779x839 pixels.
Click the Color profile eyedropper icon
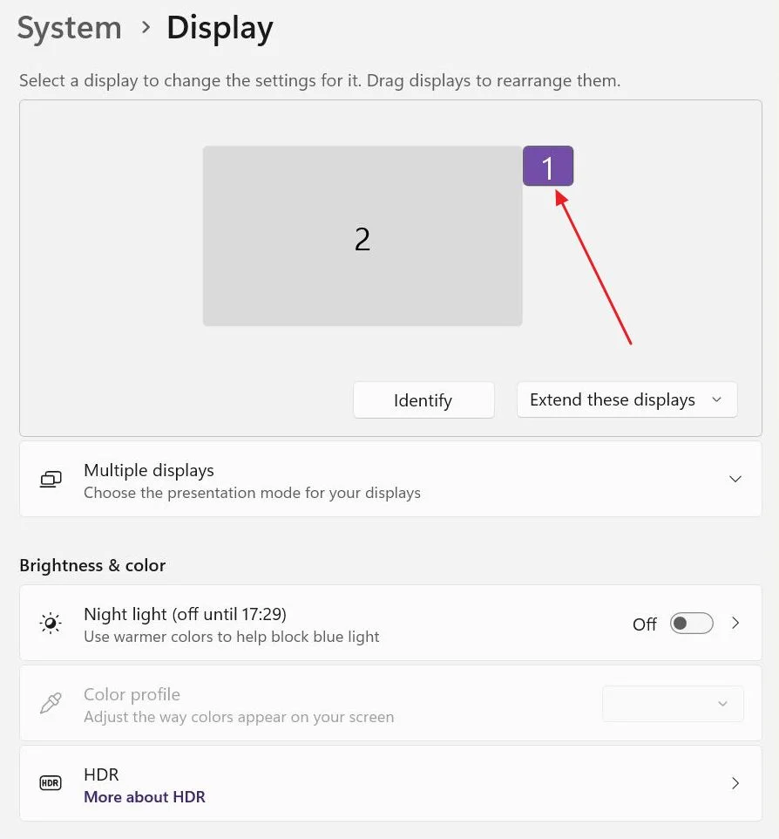(51, 703)
